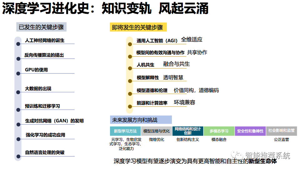Click the text 强化学习的成功应用
The width and height of the screenshot is (300, 169).
tap(45, 135)
